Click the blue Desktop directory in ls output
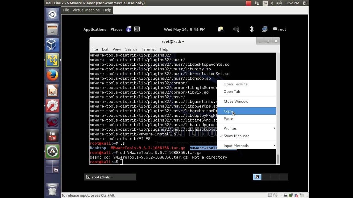The height and width of the screenshot is (198, 353). (98, 148)
